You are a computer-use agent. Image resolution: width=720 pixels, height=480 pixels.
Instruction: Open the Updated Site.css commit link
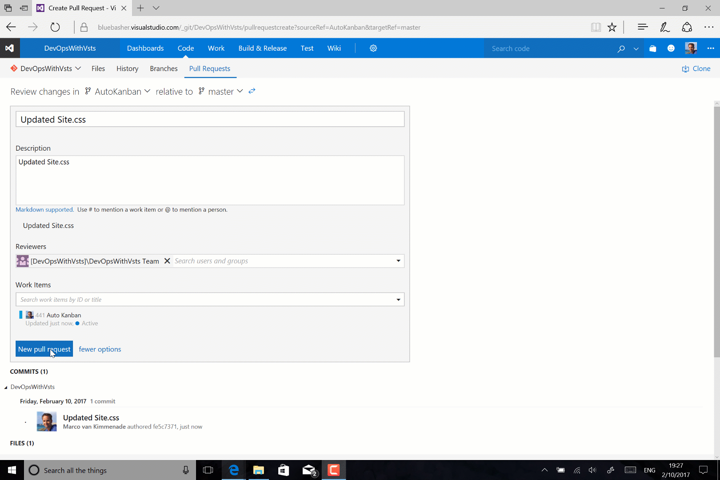[x=91, y=418]
